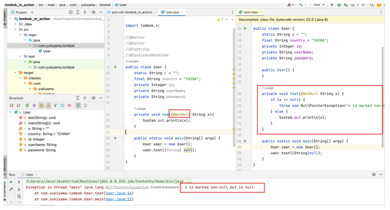Open Project panel gear options
This screenshot has width=390, height=210.
coord(94,12)
